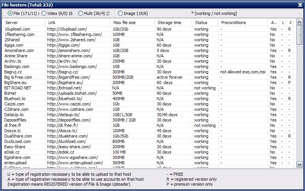
Task: Click the scrollbar down arrow
Action: (299, 165)
